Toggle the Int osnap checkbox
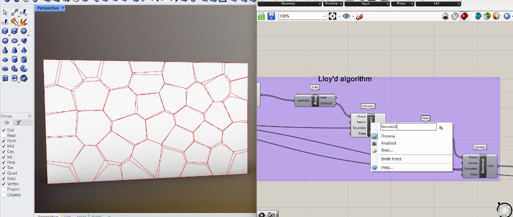Image resolution: width=513 pixels, height=217 pixels. click(4, 157)
